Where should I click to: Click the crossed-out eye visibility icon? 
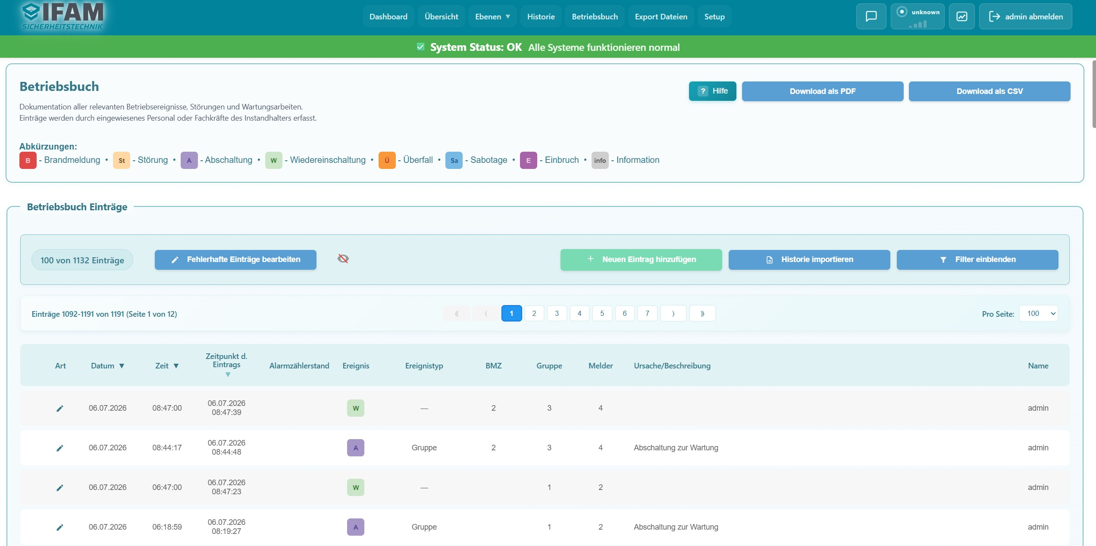tap(343, 259)
